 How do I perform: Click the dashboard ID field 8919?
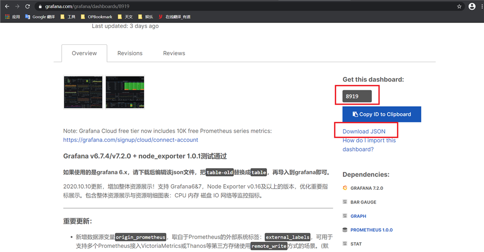coord(357,96)
